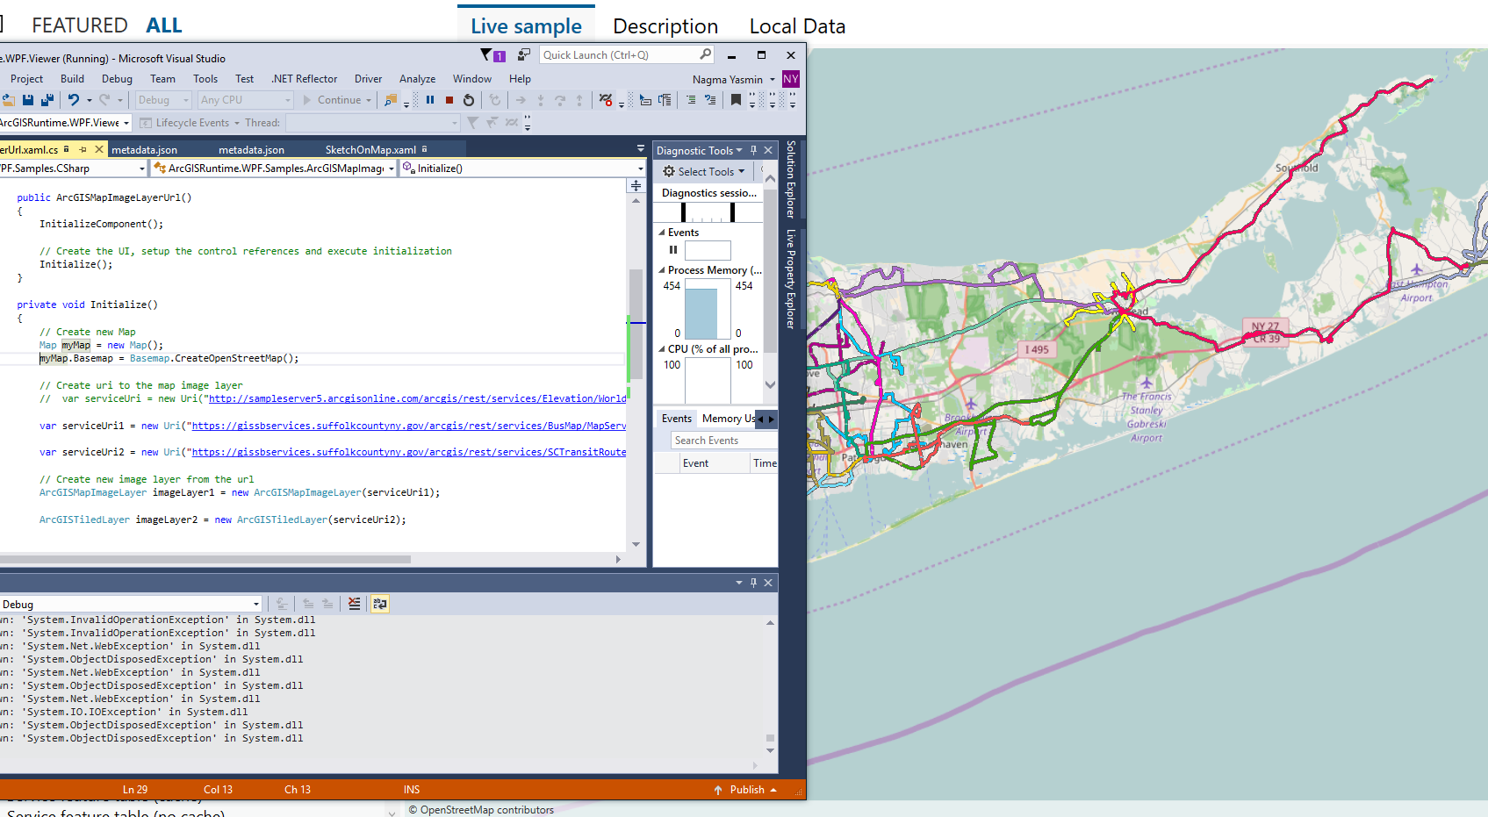Open the Continue button dropdown arrow
Image resolution: width=1488 pixels, height=817 pixels.
pyautogui.click(x=369, y=100)
